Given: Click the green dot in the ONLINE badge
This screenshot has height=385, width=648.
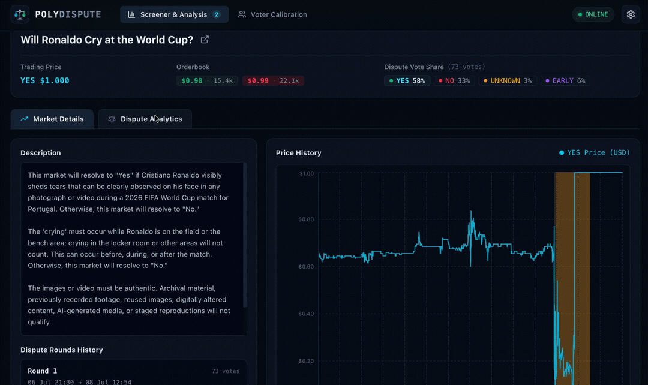Looking at the screenshot, I should coord(580,14).
